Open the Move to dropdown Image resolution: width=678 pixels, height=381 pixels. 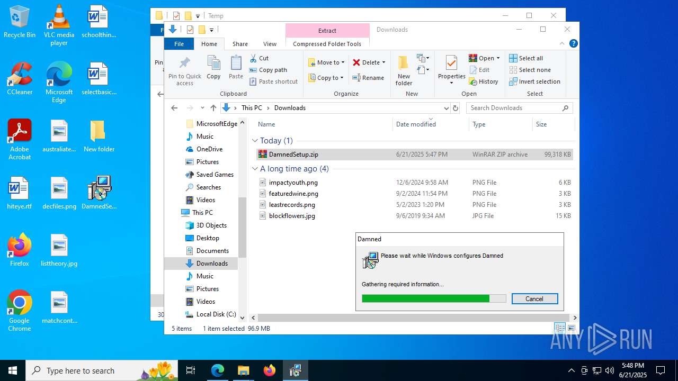click(326, 62)
